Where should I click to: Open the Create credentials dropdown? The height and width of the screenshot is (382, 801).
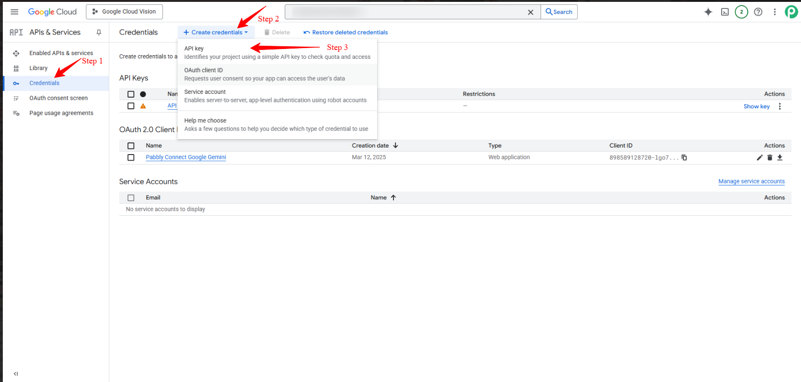pos(216,32)
